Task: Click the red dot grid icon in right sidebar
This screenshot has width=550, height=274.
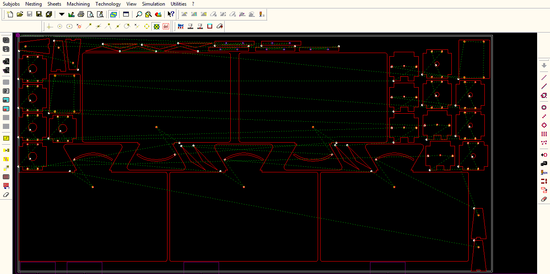Action: pyautogui.click(x=544, y=134)
